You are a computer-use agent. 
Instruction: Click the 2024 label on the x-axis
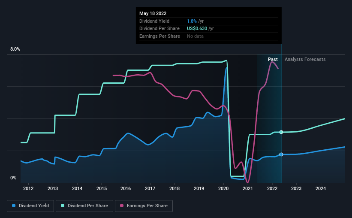coord(321,188)
